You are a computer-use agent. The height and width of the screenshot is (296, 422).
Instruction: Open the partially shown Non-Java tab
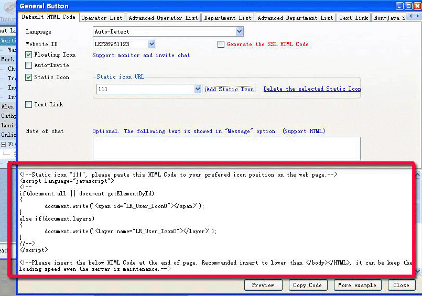pyautogui.click(x=389, y=18)
